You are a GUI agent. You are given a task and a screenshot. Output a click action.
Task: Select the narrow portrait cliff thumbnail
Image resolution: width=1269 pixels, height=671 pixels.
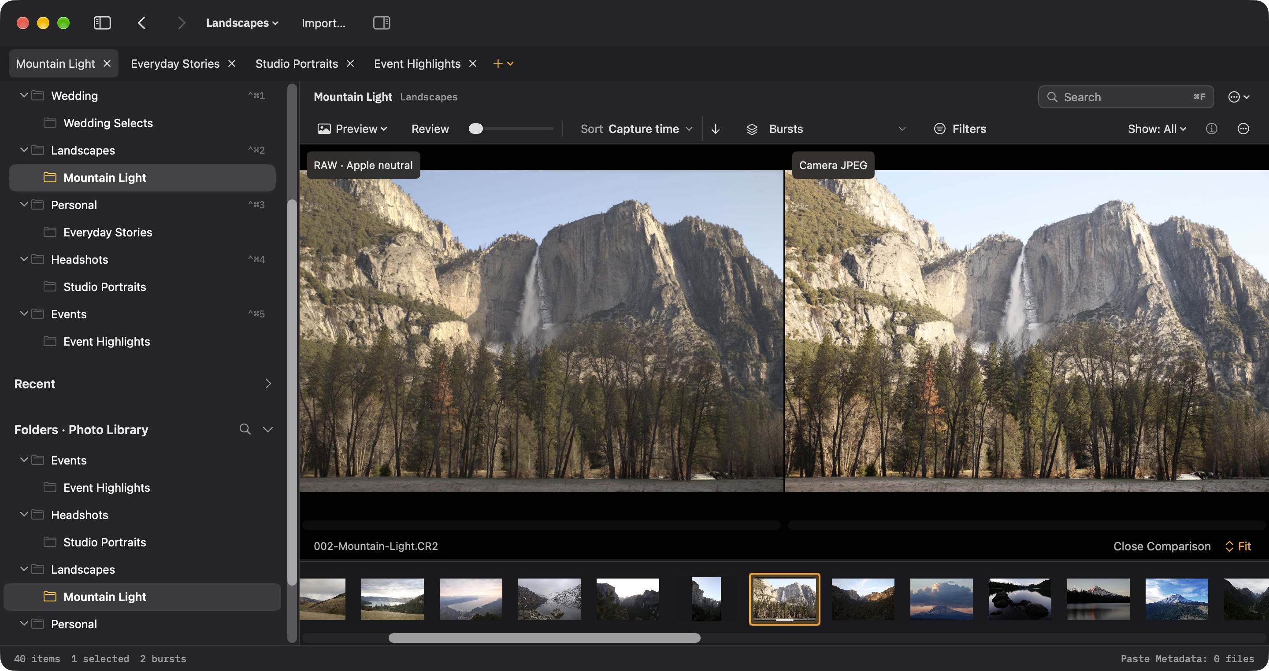tap(706, 599)
